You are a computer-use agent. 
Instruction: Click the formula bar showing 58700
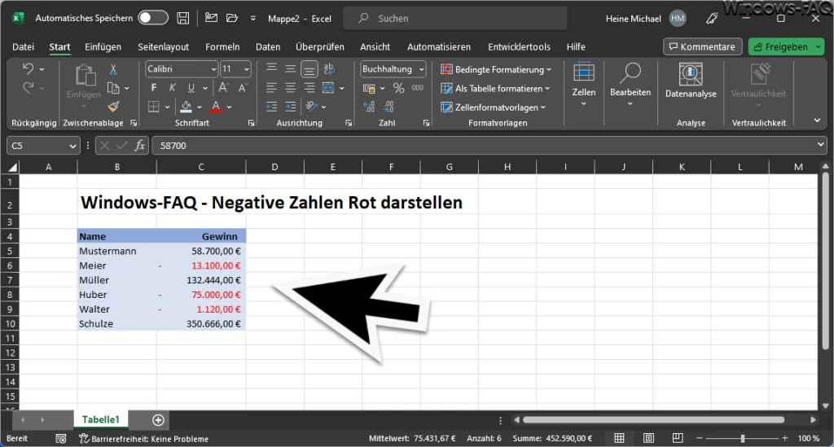tap(489, 146)
